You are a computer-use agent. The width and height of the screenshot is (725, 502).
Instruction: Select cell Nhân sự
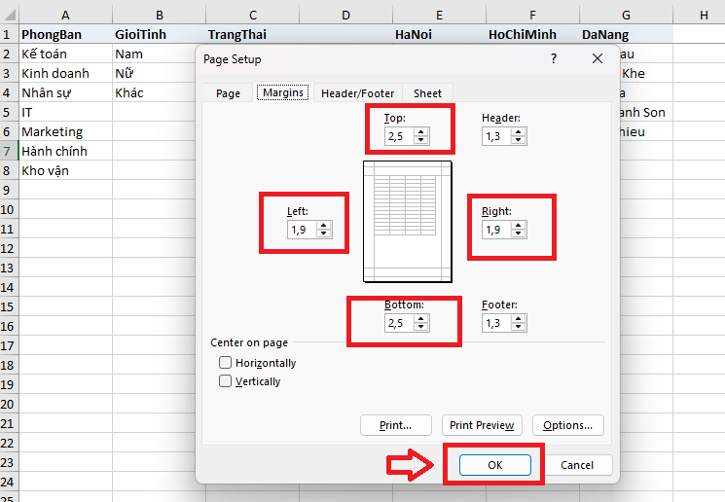(x=65, y=92)
